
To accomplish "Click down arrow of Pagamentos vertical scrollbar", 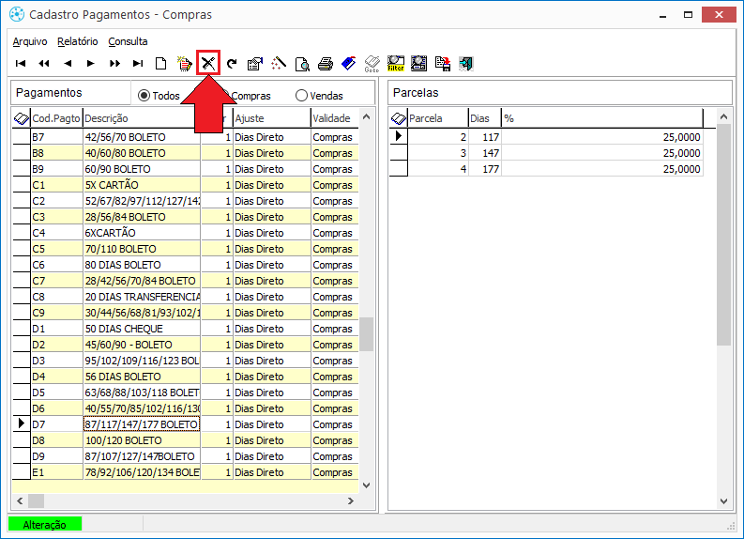I will [x=366, y=485].
